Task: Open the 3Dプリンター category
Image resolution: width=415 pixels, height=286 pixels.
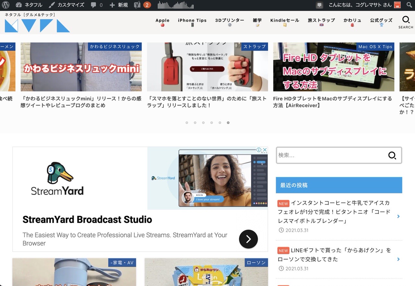Action: click(x=230, y=22)
